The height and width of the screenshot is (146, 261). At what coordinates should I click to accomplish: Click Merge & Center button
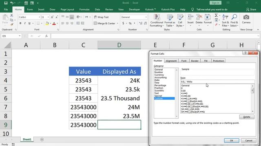pyautogui.click(x=104, y=24)
